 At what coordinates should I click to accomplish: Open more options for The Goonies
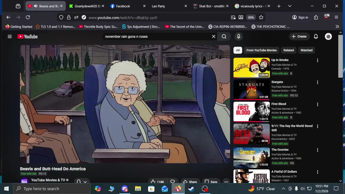click(318, 150)
